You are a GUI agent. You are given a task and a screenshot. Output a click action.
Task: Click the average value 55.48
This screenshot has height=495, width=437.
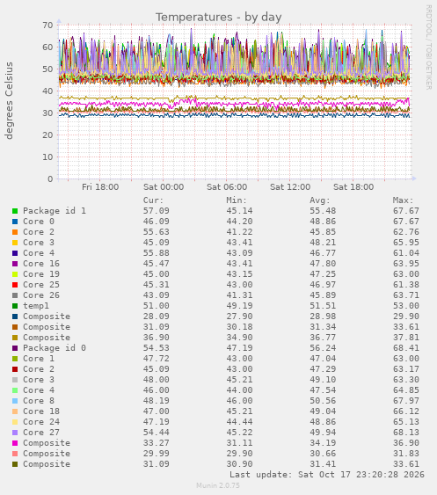pos(323,211)
